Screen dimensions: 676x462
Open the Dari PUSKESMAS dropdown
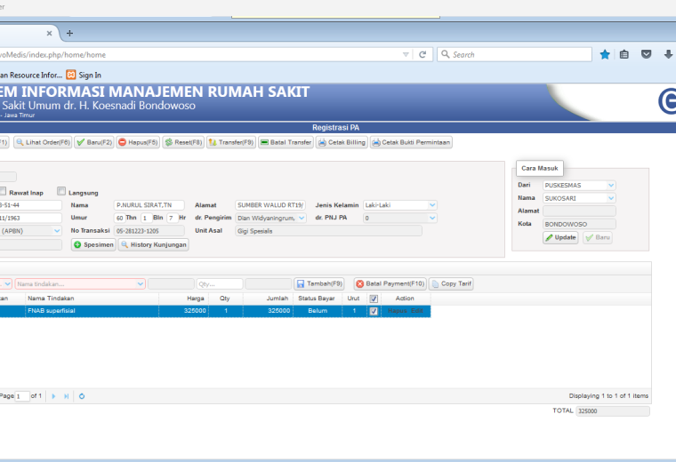(x=611, y=185)
